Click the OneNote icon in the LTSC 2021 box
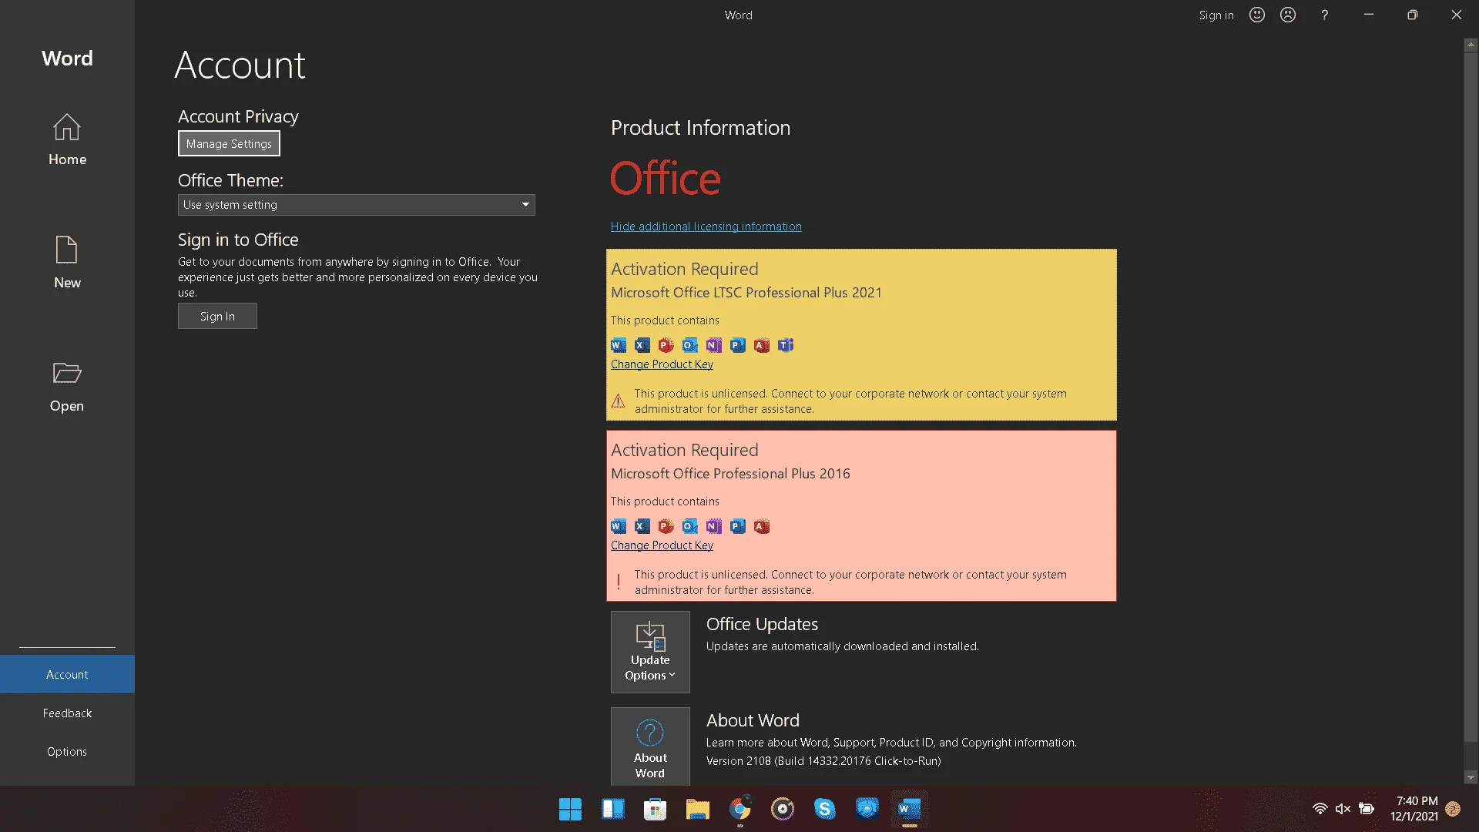This screenshot has width=1479, height=832. 714,345
